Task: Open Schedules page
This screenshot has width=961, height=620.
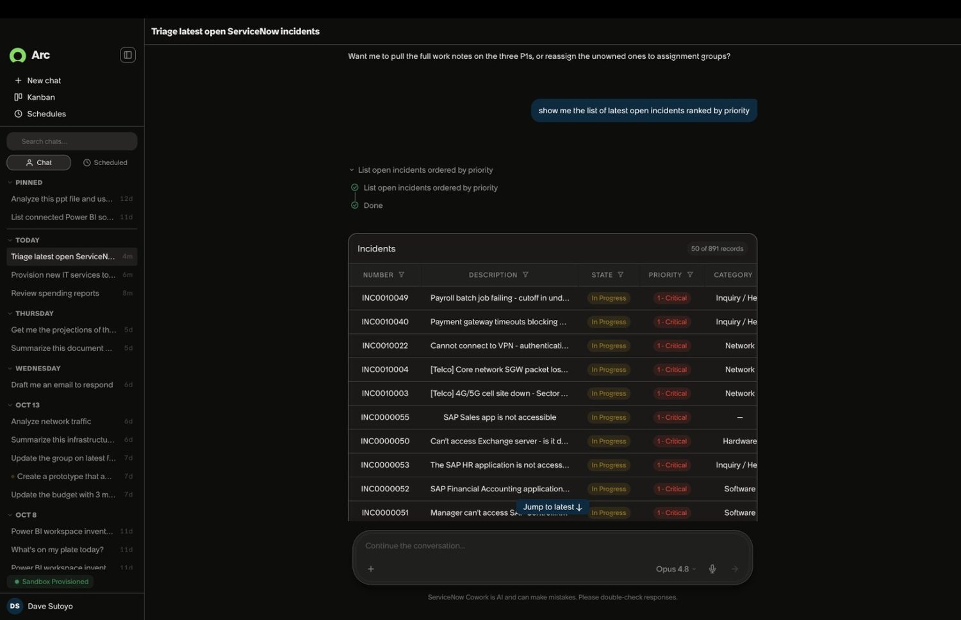Action: pyautogui.click(x=40, y=114)
